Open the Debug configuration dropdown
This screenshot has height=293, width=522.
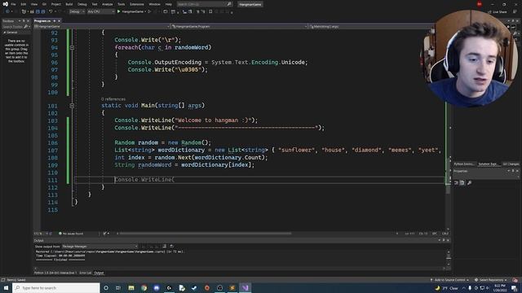click(77, 11)
